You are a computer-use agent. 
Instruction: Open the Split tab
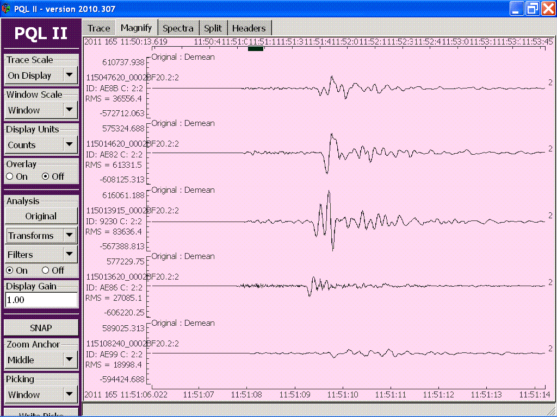(x=213, y=28)
